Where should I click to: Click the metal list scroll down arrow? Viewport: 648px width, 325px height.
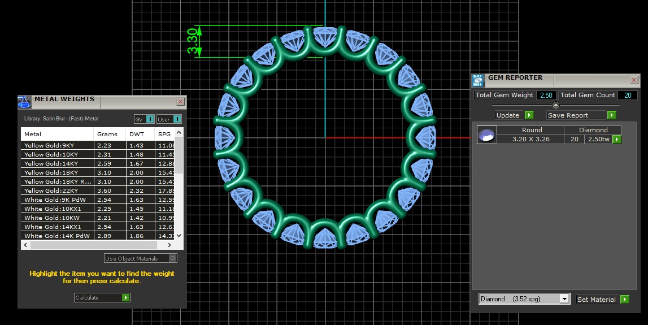179,236
